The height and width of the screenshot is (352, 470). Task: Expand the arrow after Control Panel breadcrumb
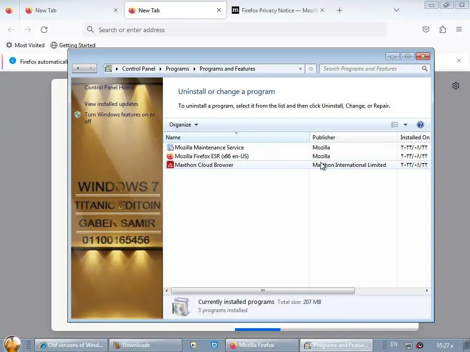coord(160,69)
